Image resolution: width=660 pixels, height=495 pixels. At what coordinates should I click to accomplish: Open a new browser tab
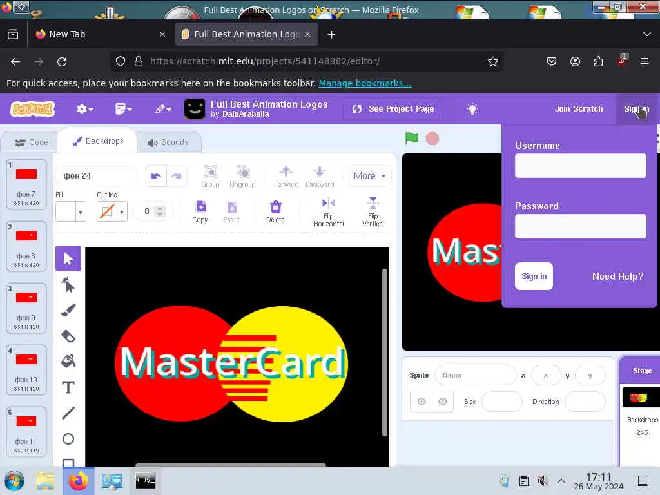tap(332, 35)
